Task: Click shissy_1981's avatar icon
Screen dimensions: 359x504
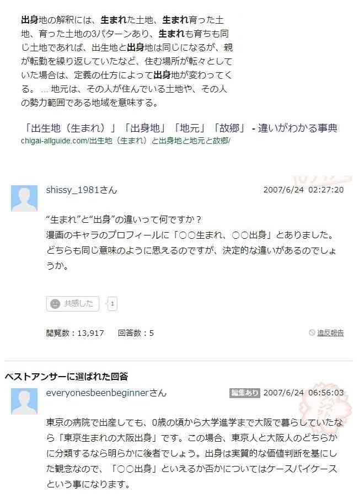Action: (x=24, y=198)
